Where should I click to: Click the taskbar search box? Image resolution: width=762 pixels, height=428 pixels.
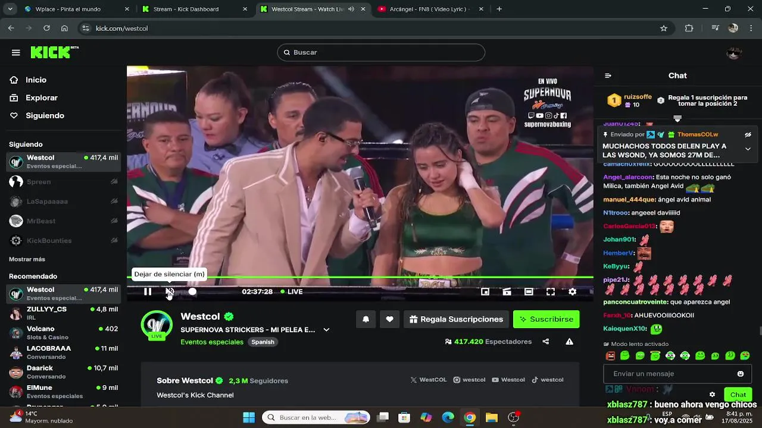point(316,417)
